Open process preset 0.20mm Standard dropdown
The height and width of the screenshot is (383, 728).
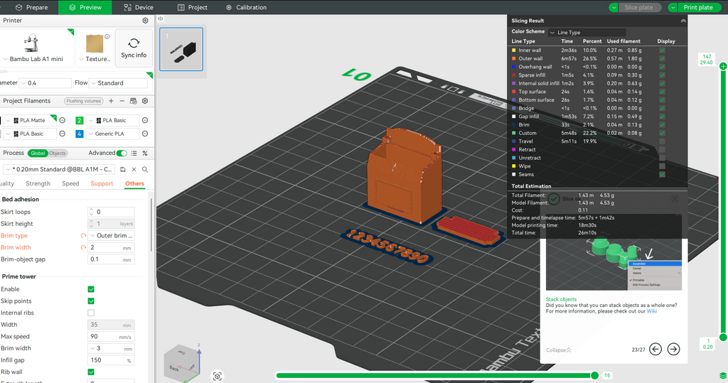click(58, 169)
